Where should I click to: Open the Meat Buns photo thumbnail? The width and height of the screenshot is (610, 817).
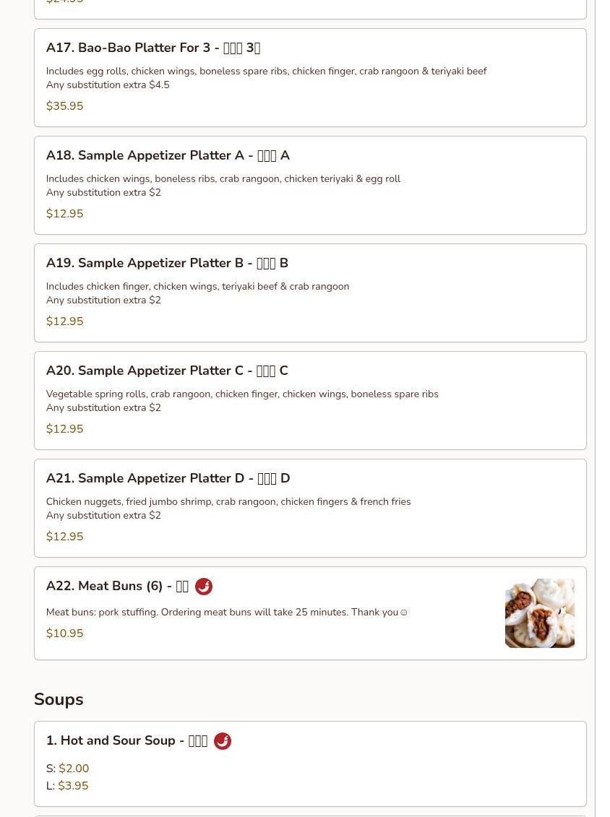pos(540,613)
